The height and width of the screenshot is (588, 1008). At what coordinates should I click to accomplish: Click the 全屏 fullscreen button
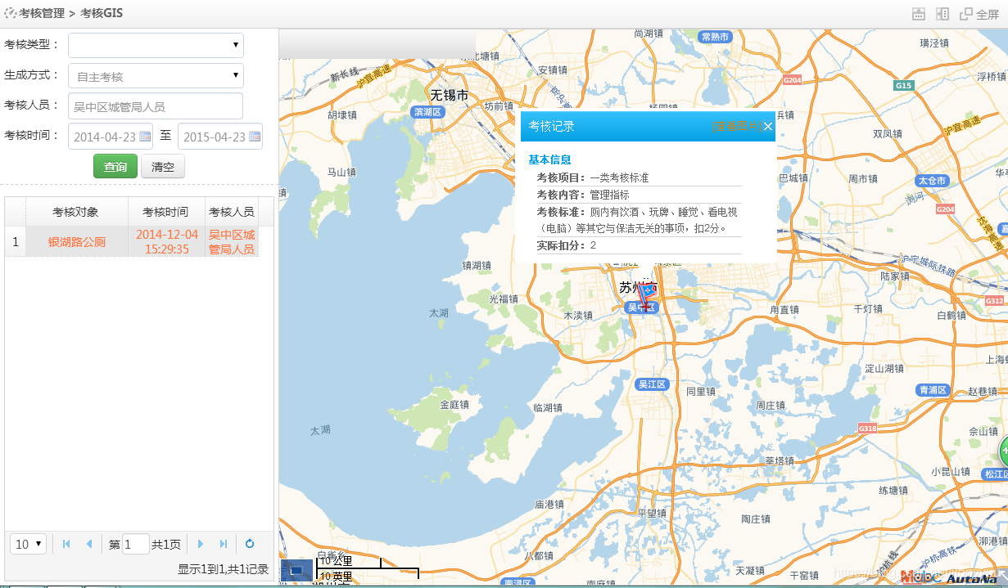(x=979, y=14)
